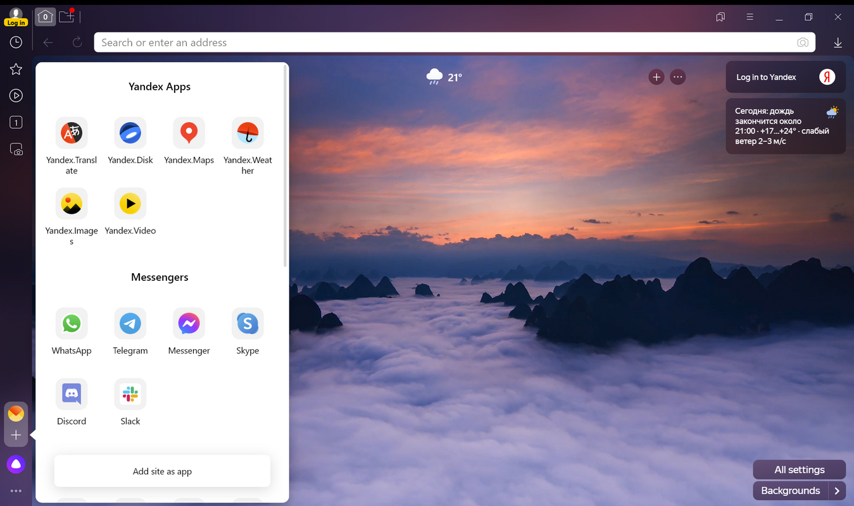Log in to Yandex

coord(785,77)
